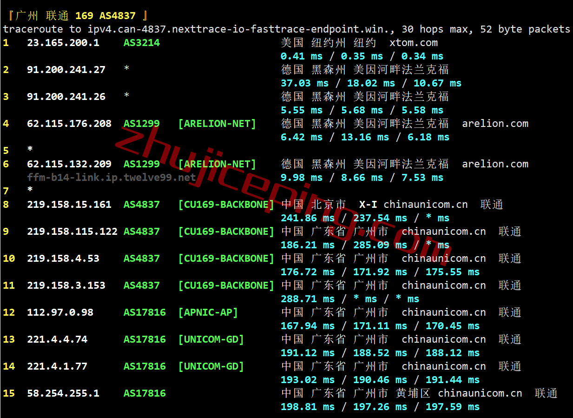Image resolution: width=573 pixels, height=418 pixels.
Task: Click the 广州 联通 169 AS4837 title
Action: coord(78,16)
